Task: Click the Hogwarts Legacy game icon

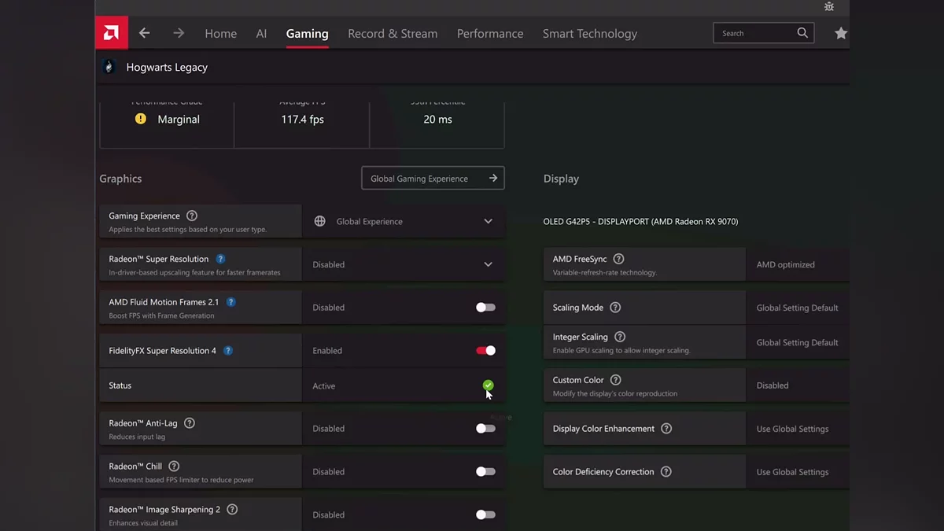Action: click(109, 68)
